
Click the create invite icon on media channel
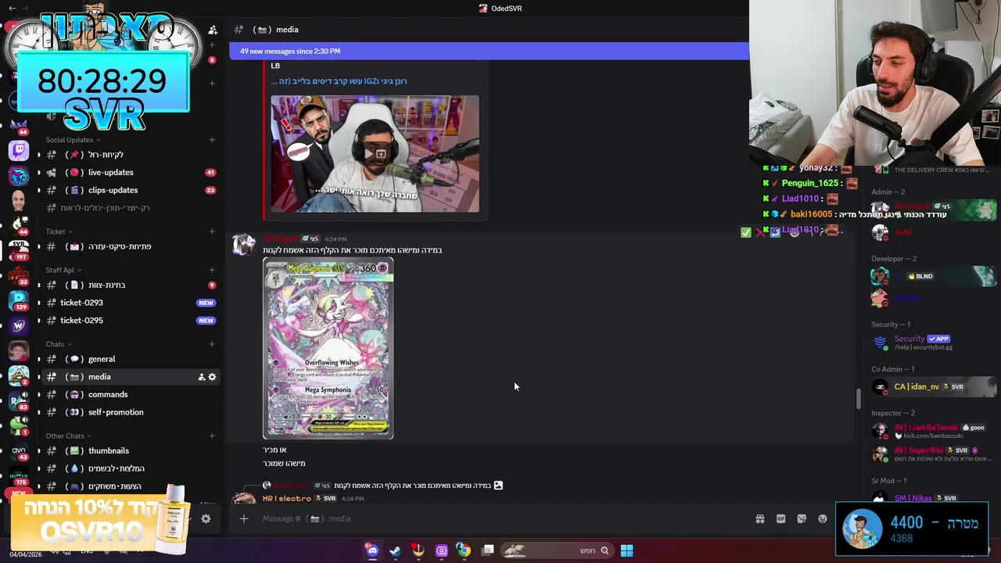point(201,377)
